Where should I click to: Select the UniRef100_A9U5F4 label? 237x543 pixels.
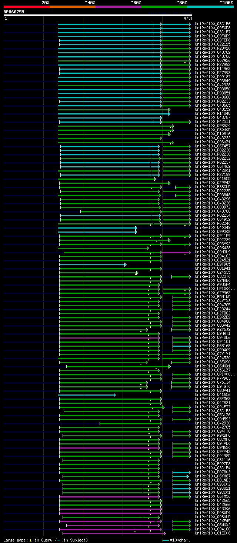pyautogui.click(x=213, y=284)
